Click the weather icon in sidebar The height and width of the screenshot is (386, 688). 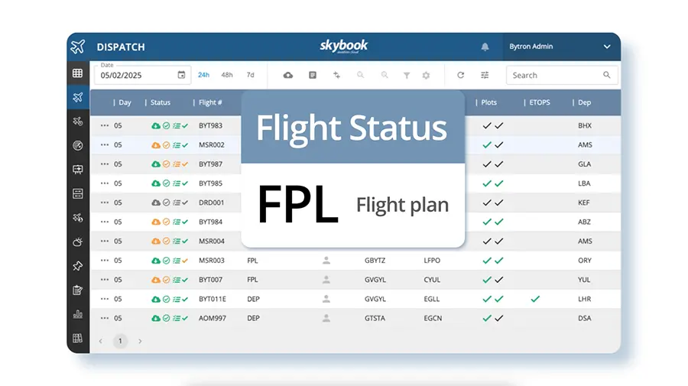tap(77, 242)
